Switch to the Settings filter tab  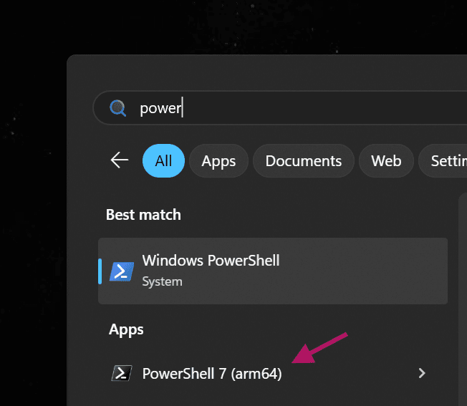[x=443, y=160]
